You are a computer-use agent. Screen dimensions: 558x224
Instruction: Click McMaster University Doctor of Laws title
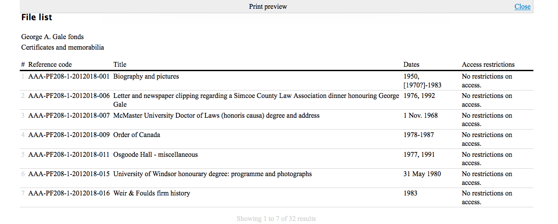[x=216, y=116]
